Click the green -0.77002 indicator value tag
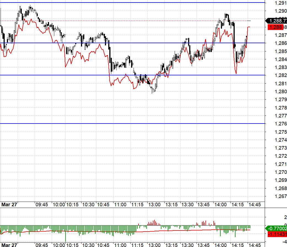The height and width of the screenshot is (247, 287). point(276,228)
